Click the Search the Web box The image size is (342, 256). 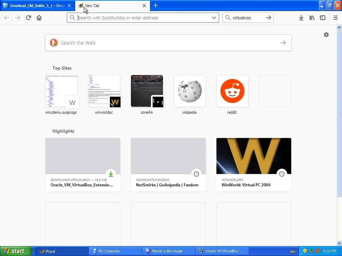168,43
